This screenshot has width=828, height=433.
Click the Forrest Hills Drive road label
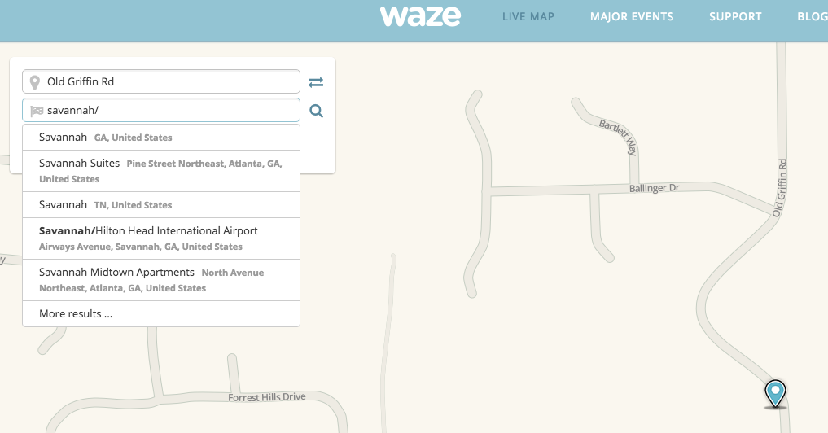tap(266, 397)
